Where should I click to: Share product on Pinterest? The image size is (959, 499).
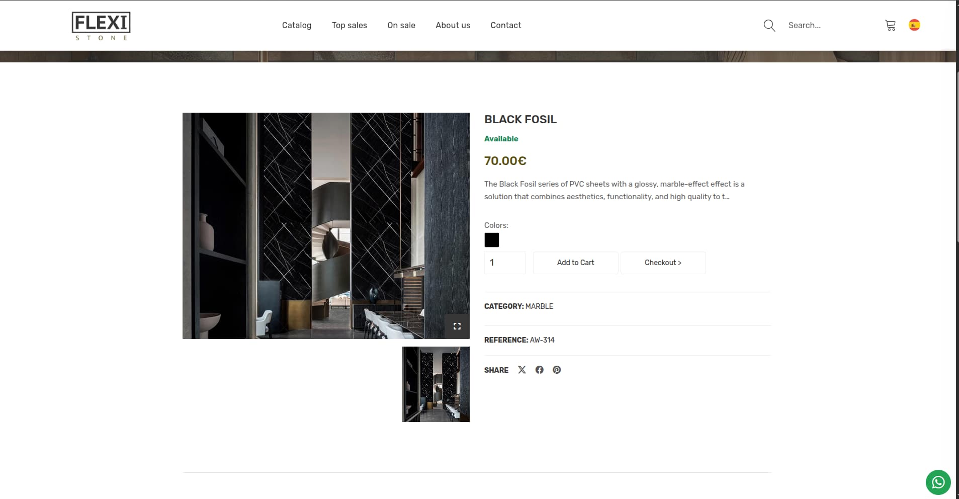[557, 370]
